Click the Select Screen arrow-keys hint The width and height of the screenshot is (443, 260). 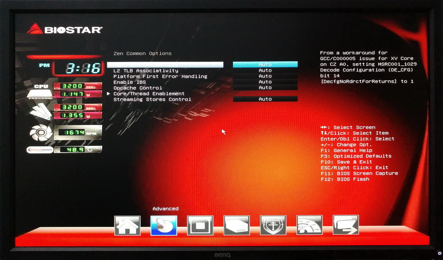(x=348, y=128)
